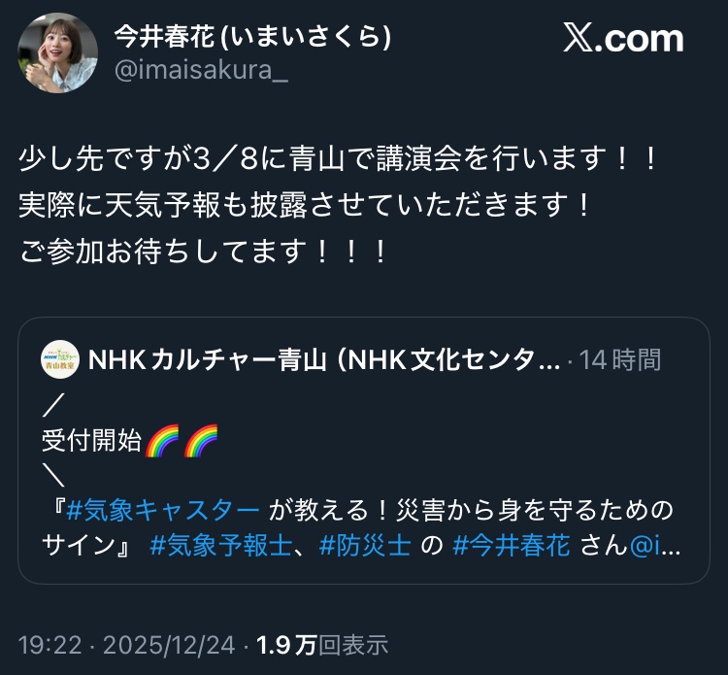Open hashtag #今井春花
Viewport: 728px width, 675px height.
pos(512,546)
